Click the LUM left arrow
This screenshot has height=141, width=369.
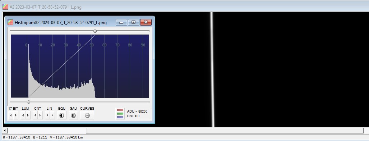tap(23, 115)
